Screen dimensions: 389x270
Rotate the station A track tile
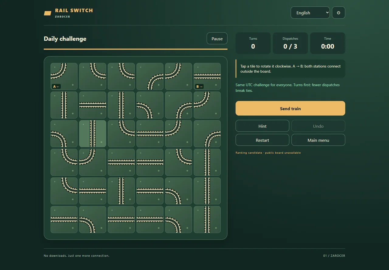coord(64,76)
